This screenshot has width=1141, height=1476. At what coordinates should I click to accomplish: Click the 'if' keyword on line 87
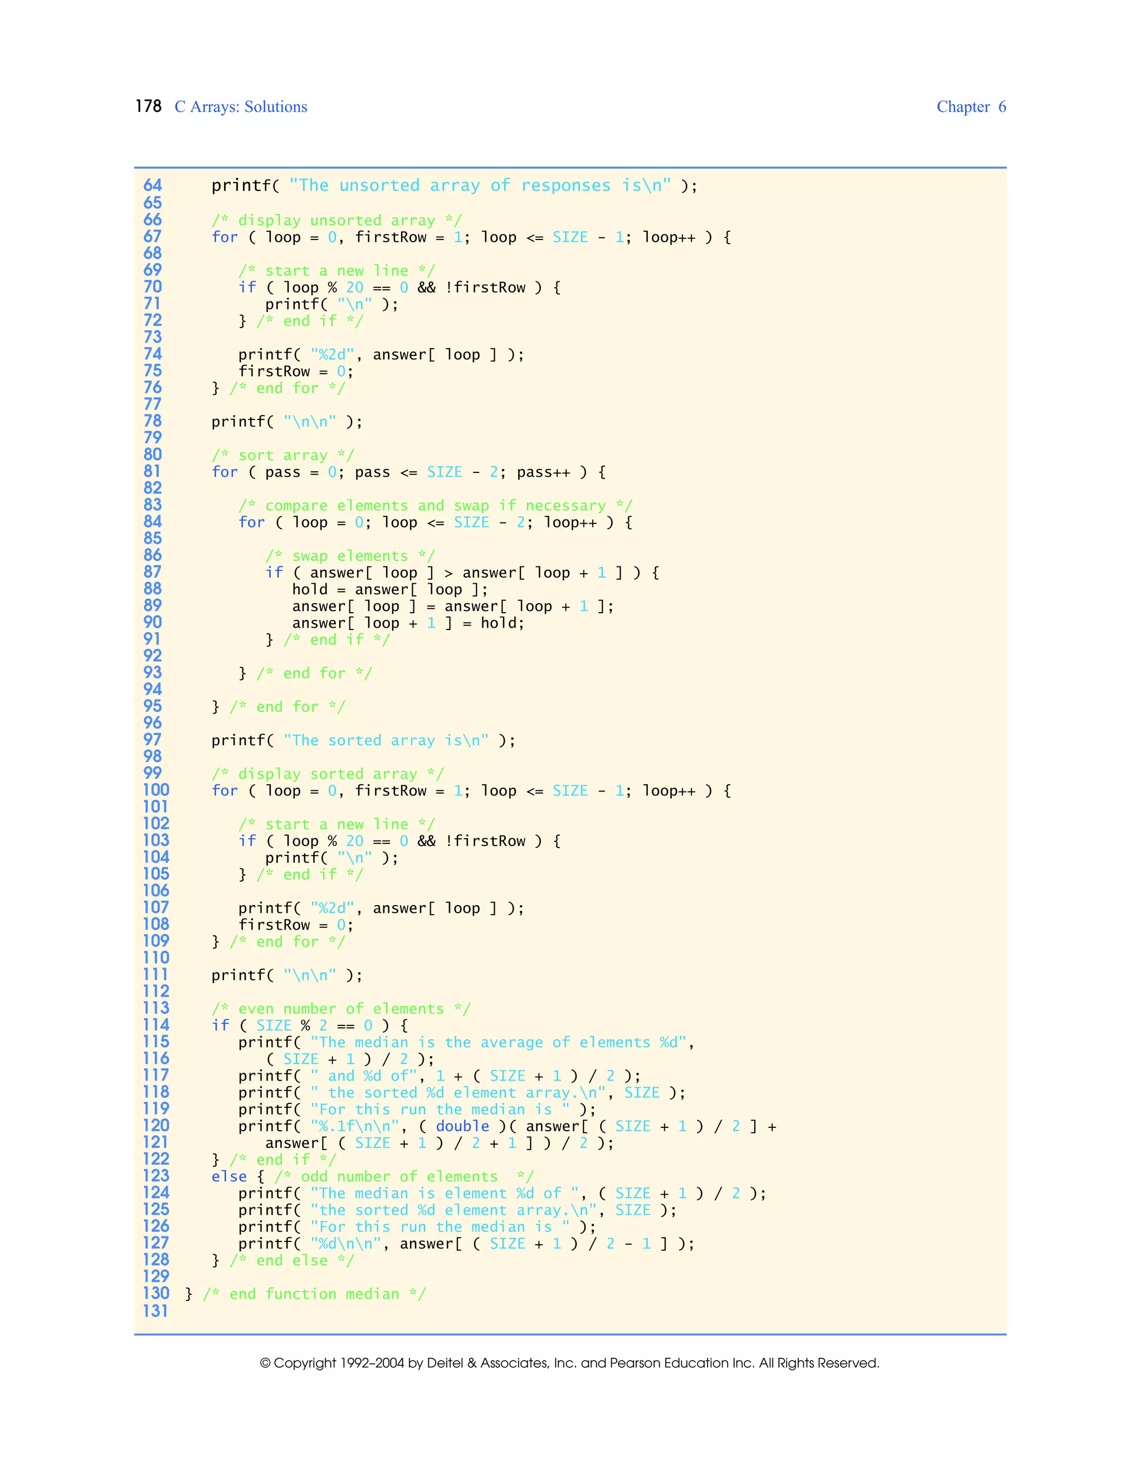274,573
